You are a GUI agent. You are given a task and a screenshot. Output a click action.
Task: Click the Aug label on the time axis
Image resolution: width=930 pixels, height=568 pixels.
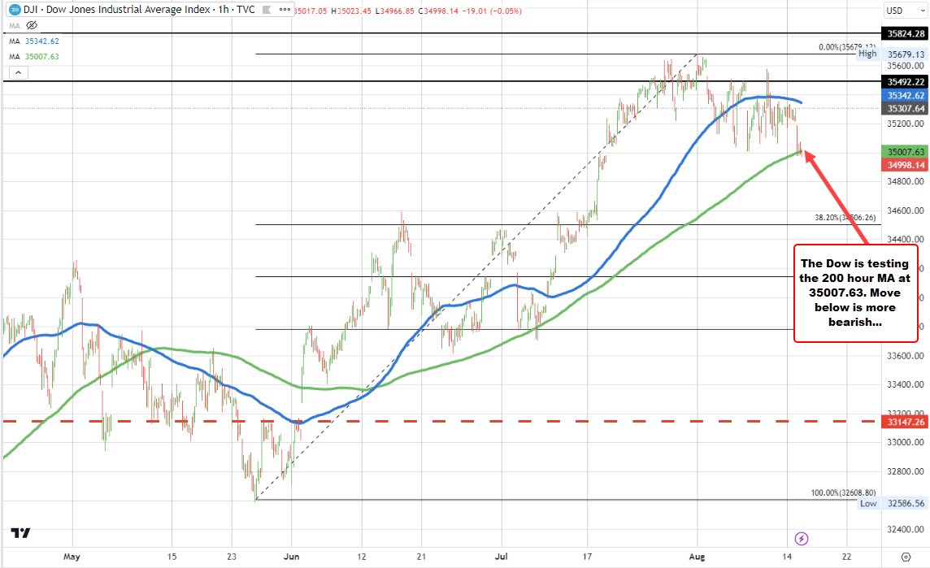[x=697, y=557]
